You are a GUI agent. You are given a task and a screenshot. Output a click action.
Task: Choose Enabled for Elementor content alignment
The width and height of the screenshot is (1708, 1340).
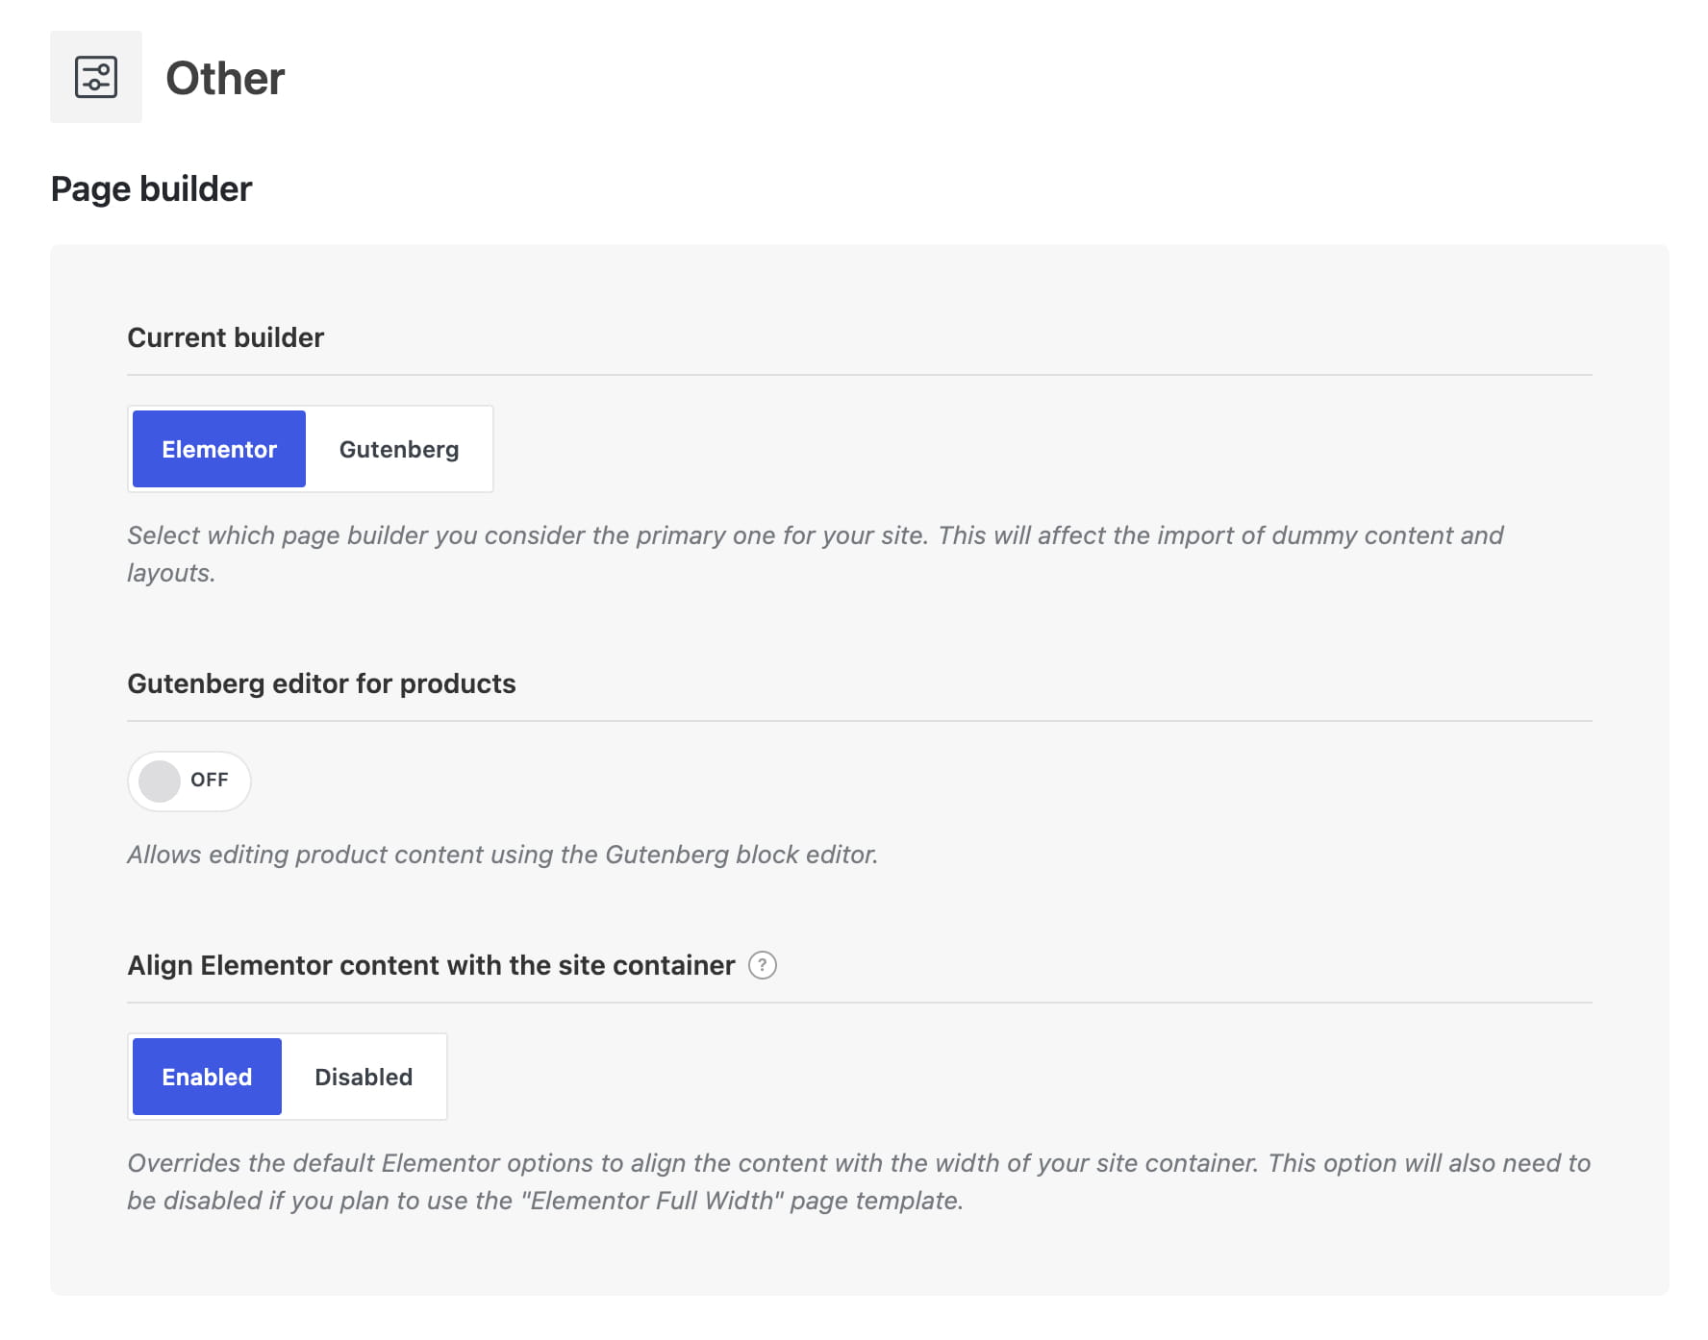click(207, 1077)
